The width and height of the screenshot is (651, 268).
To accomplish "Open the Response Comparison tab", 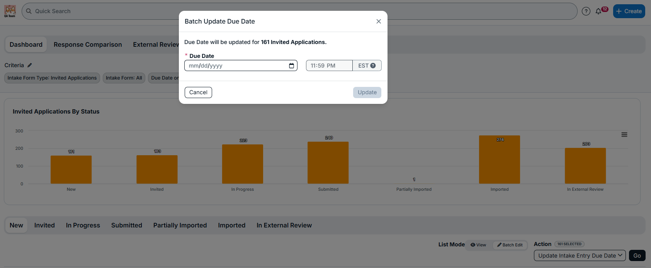I will point(88,45).
